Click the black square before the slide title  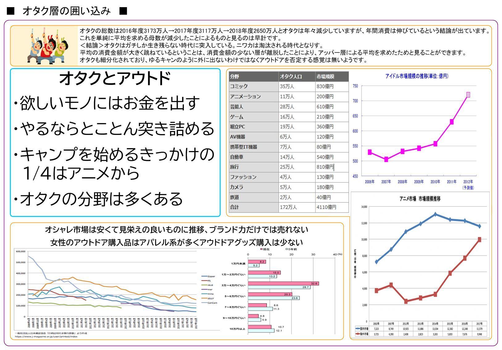(x=11, y=11)
